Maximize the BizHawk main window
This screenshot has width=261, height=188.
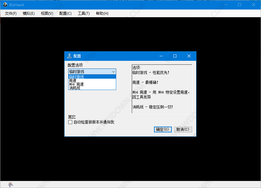click(239, 5)
